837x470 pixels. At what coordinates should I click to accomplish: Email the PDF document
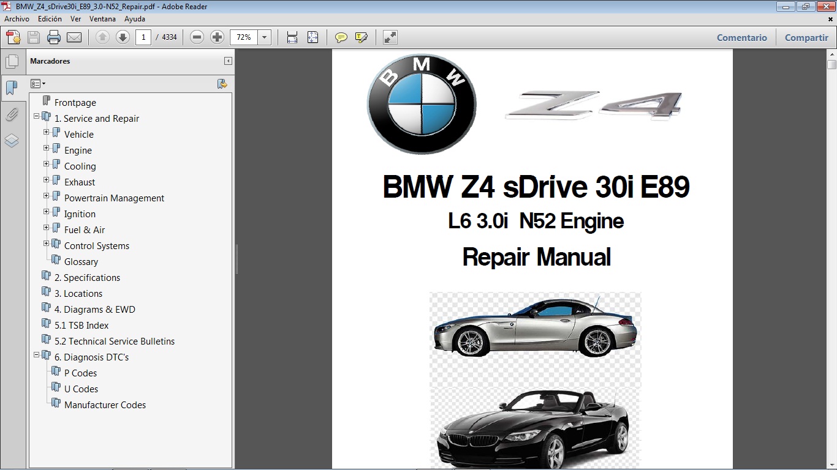coord(74,37)
